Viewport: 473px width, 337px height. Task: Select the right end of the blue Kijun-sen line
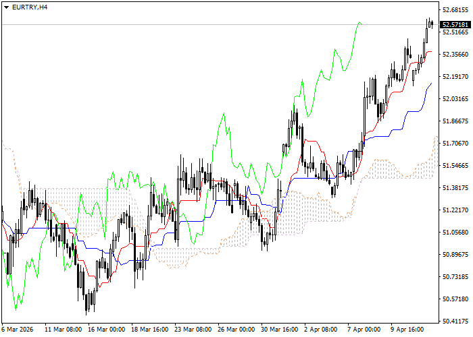pyautogui.click(x=431, y=84)
